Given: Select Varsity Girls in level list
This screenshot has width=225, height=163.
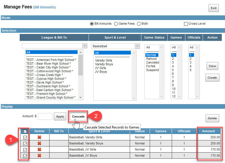Looking at the screenshot, I should tap(103, 60).
